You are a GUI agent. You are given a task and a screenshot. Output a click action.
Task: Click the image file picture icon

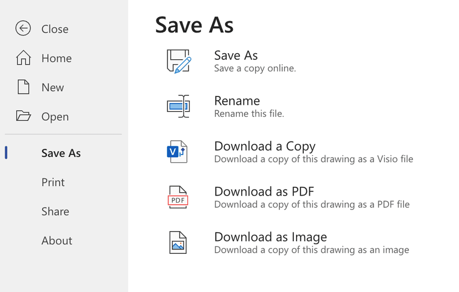click(x=178, y=242)
